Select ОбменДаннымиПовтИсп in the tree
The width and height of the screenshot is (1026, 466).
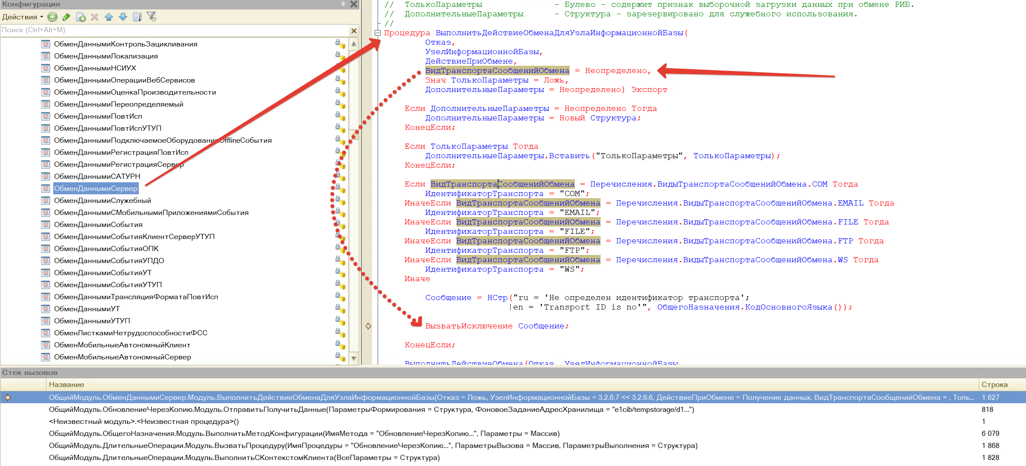pos(98,116)
